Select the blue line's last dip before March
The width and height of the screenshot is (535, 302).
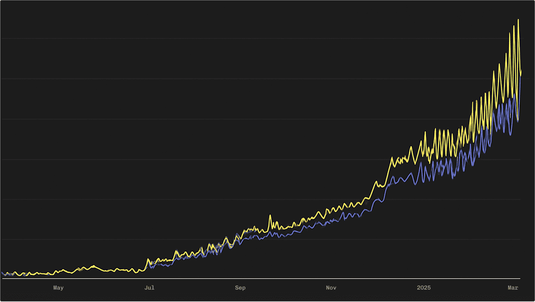coord(518,121)
